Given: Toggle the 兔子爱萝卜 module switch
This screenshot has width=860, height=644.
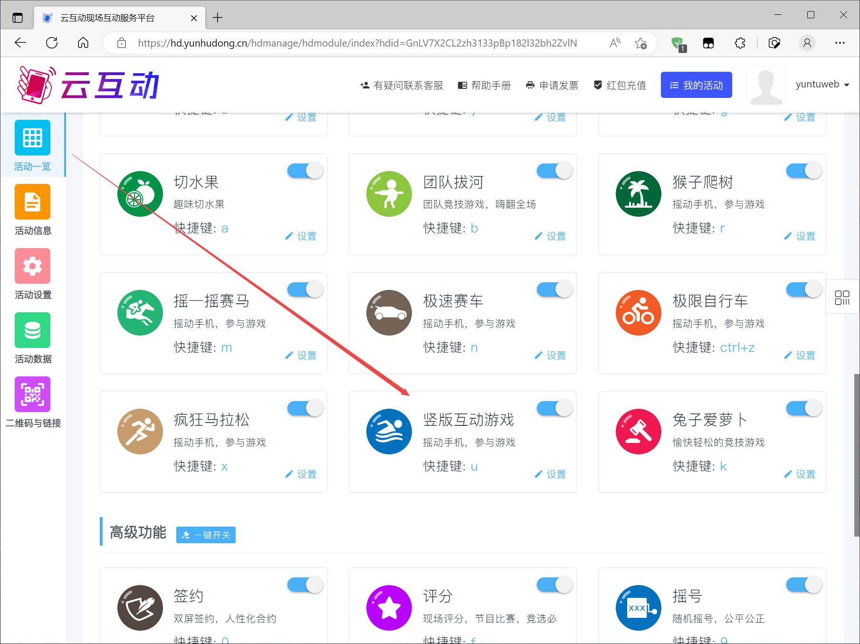Looking at the screenshot, I should click(x=804, y=408).
